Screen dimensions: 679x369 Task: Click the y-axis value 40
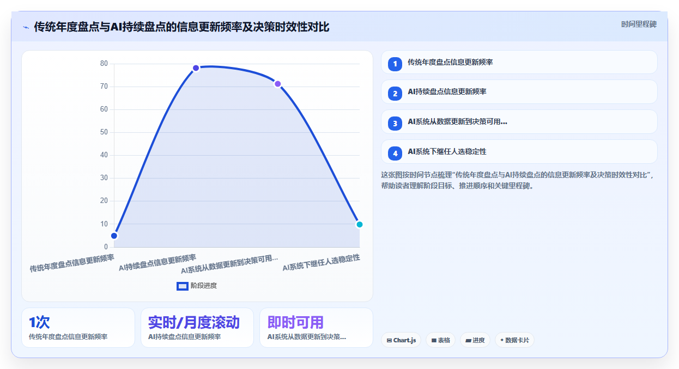point(104,155)
